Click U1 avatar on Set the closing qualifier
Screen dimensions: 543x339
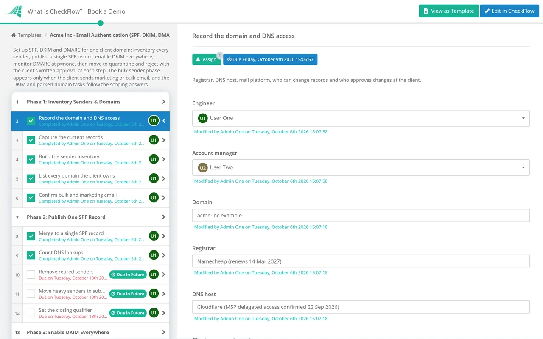pyautogui.click(x=154, y=313)
